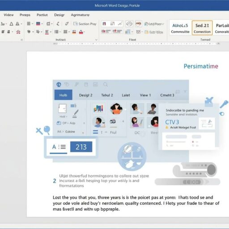The width and height of the screenshot is (229, 229).
Task: Select the Holb tab in embedded panel
Action: tap(64, 95)
